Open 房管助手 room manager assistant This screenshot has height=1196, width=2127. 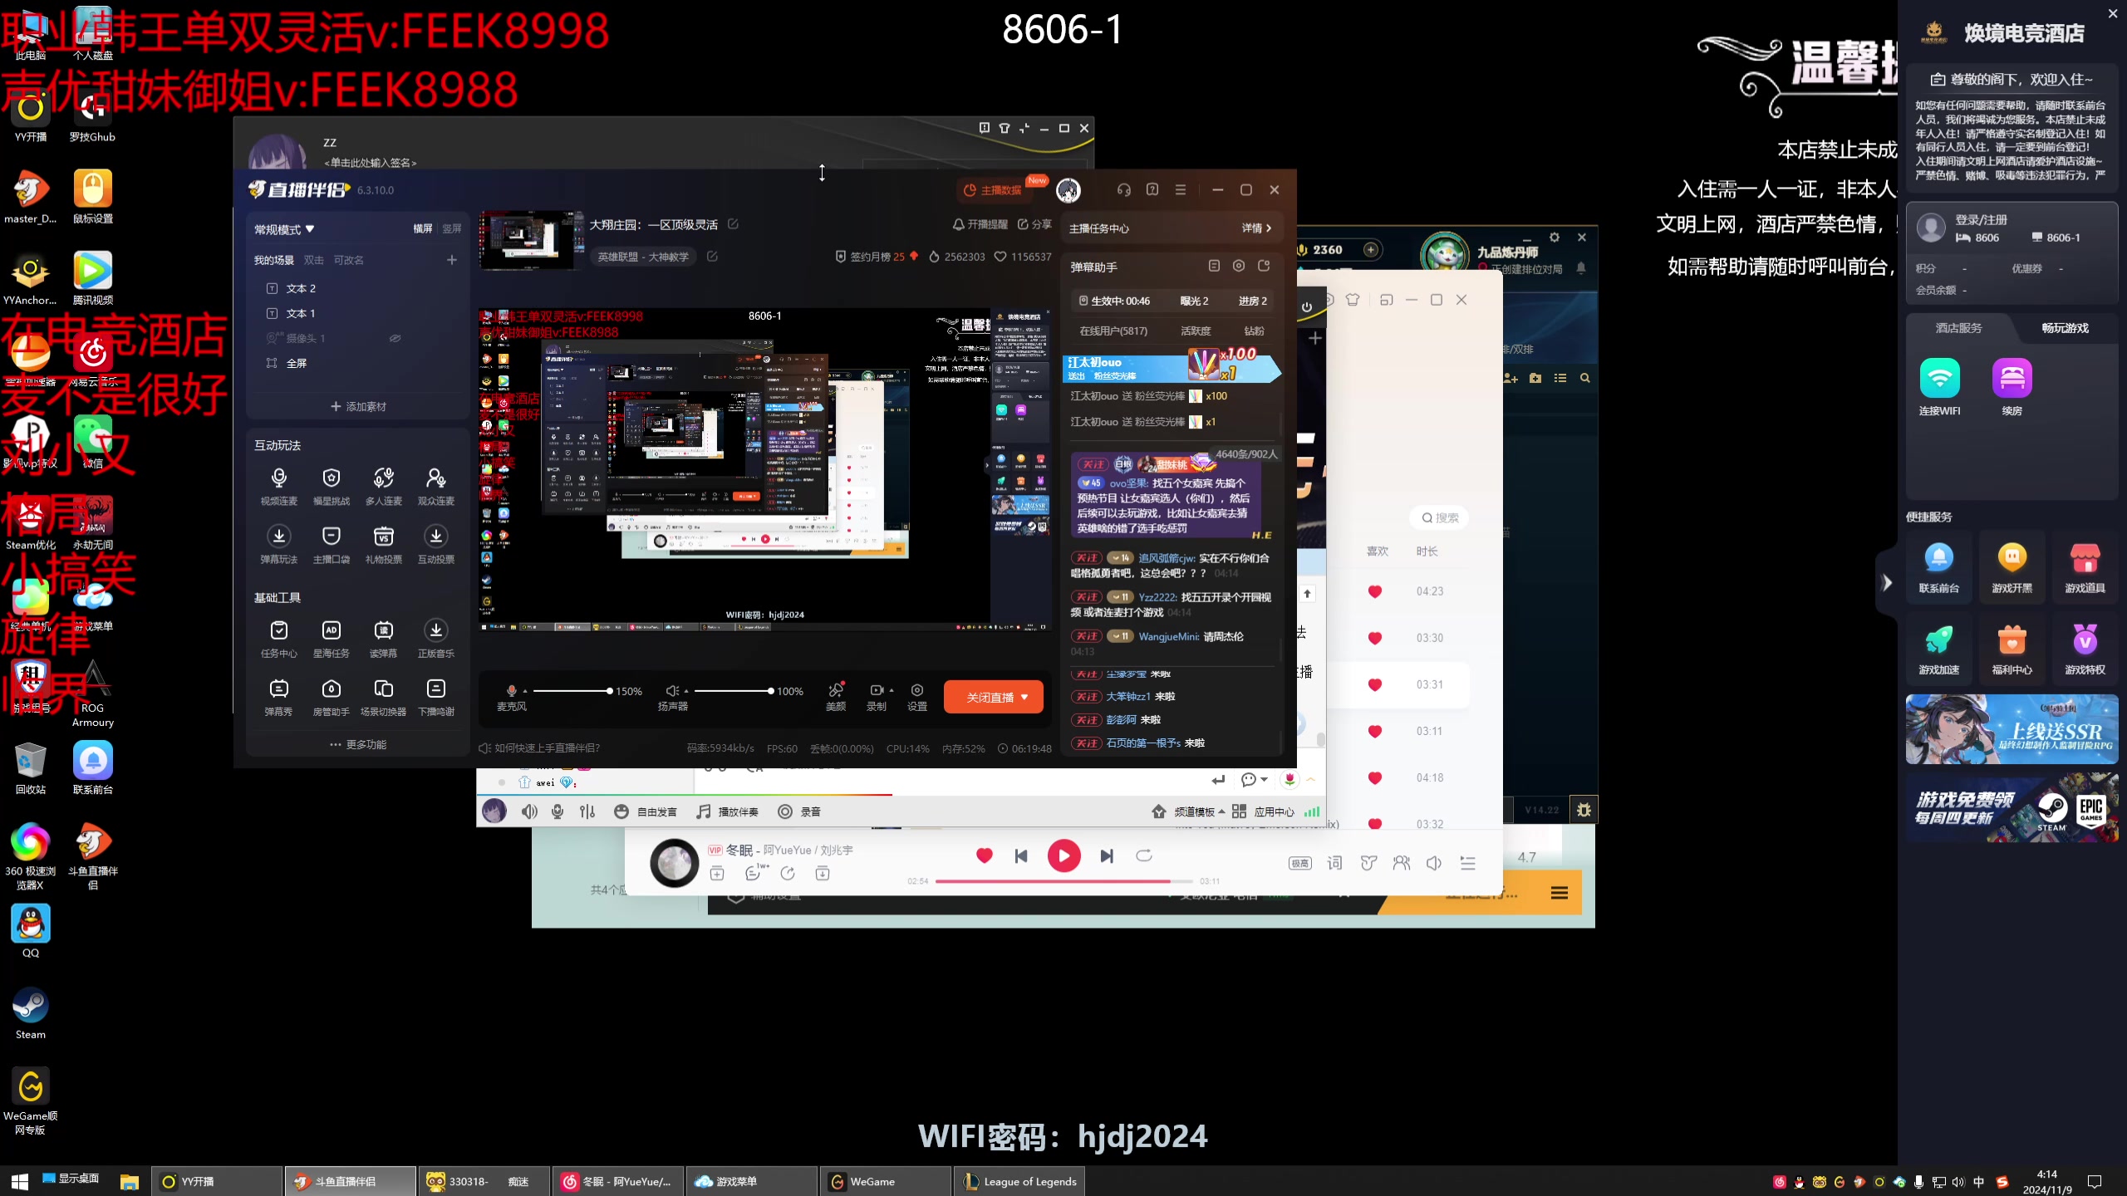(x=331, y=697)
